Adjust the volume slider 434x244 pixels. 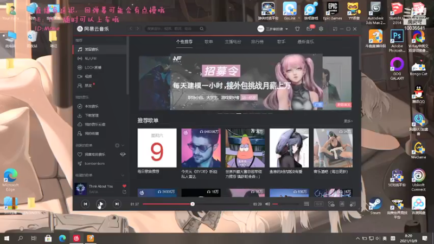pos(285,204)
